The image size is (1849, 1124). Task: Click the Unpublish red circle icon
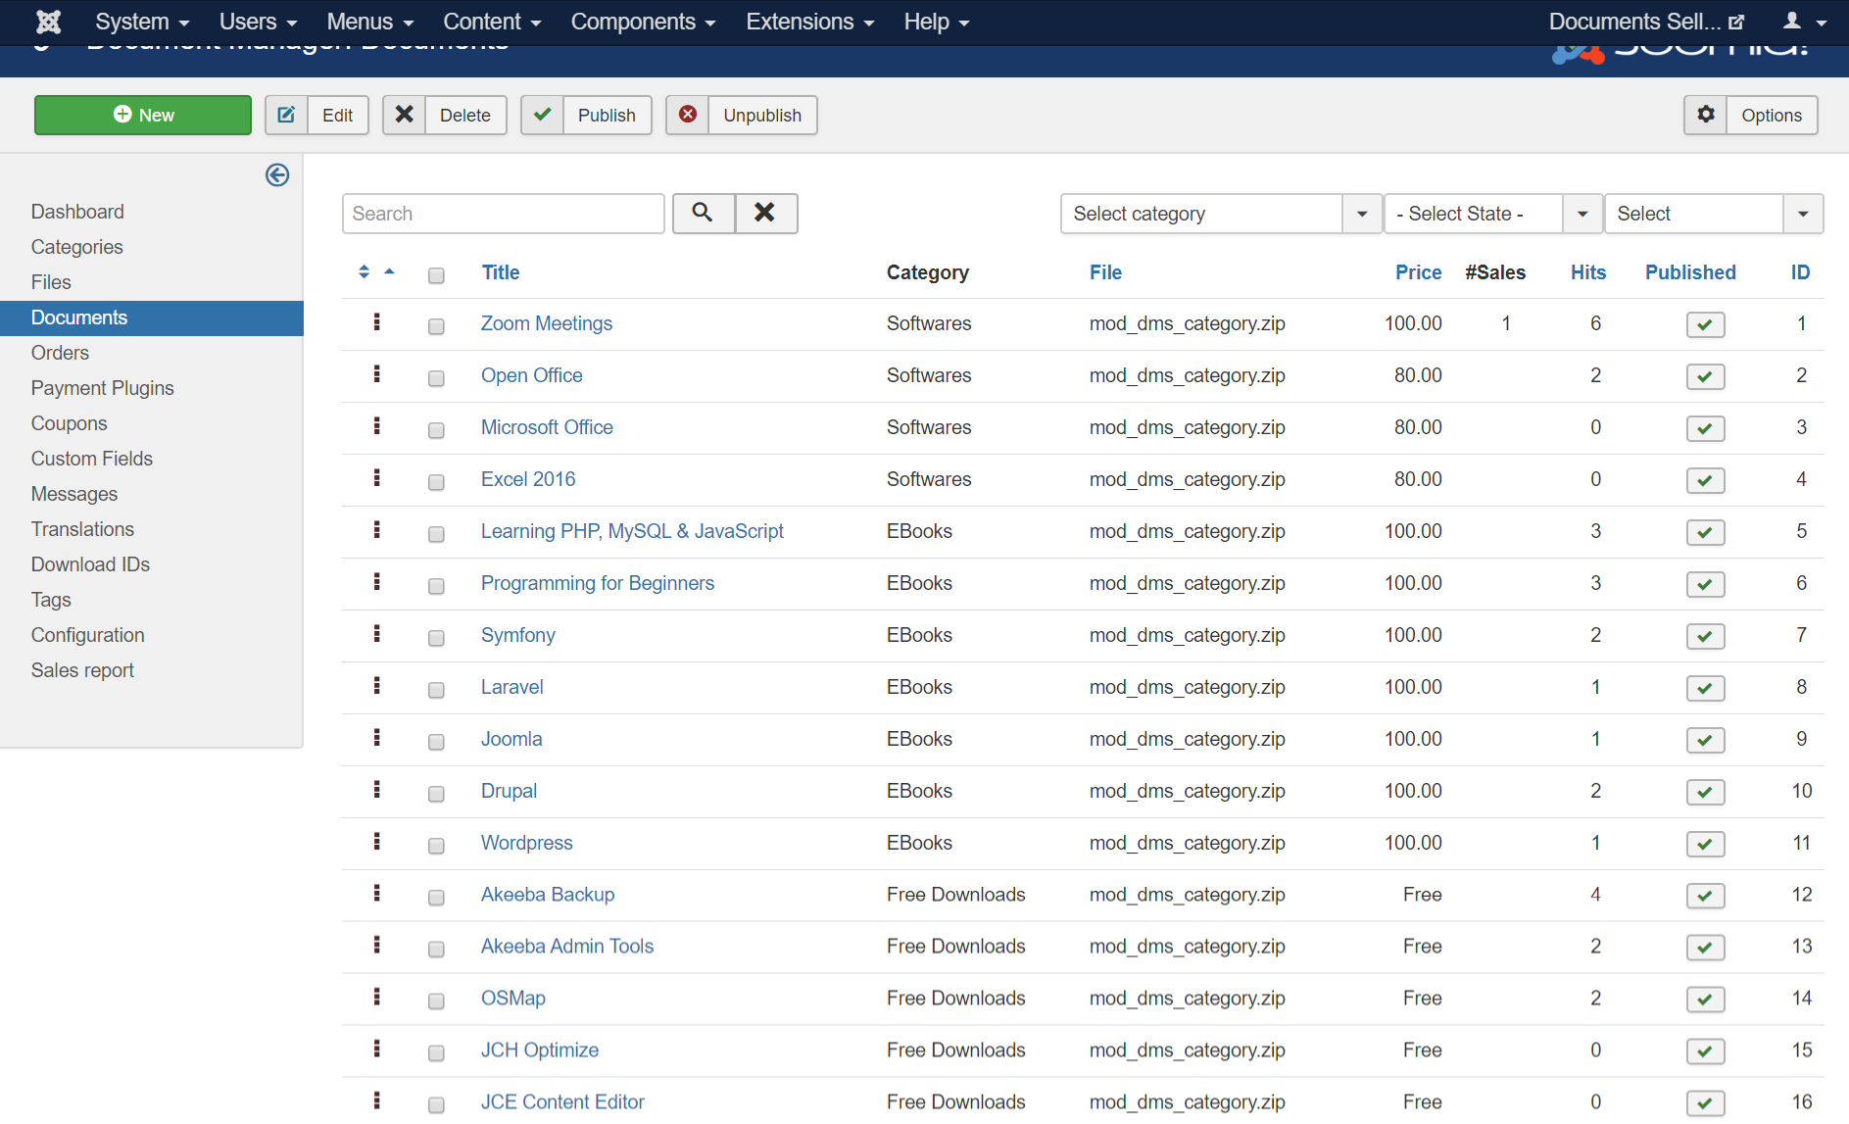click(x=688, y=115)
